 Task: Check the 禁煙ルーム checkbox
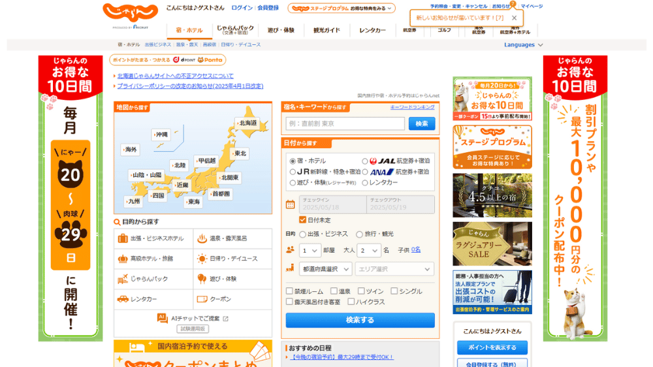pos(289,291)
